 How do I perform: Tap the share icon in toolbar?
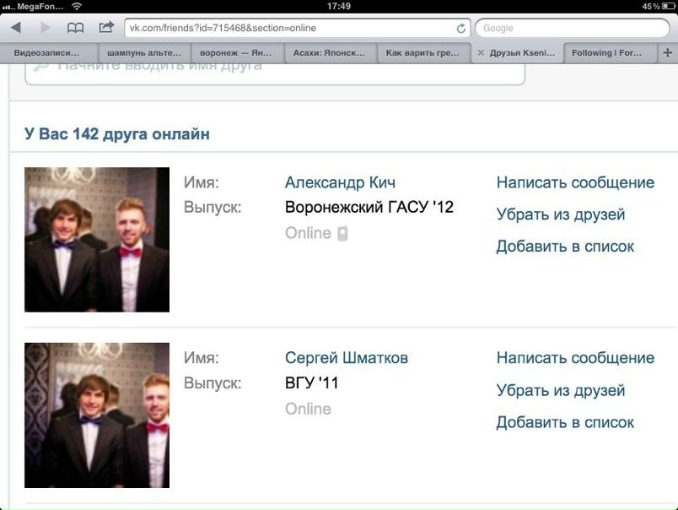106,27
